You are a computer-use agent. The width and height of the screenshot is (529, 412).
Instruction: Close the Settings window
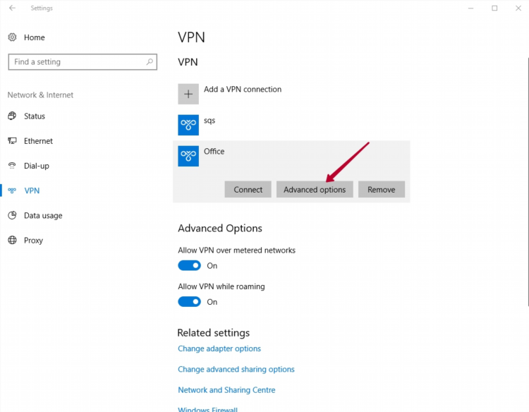pyautogui.click(x=518, y=8)
